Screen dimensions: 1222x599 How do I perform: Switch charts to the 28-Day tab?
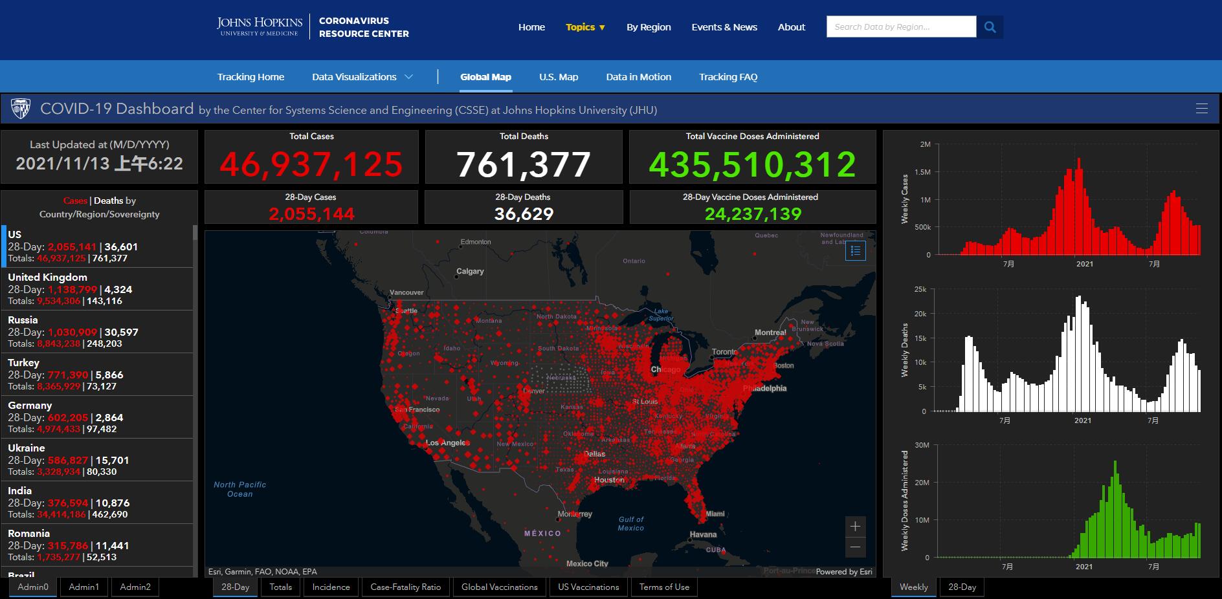pos(962,587)
